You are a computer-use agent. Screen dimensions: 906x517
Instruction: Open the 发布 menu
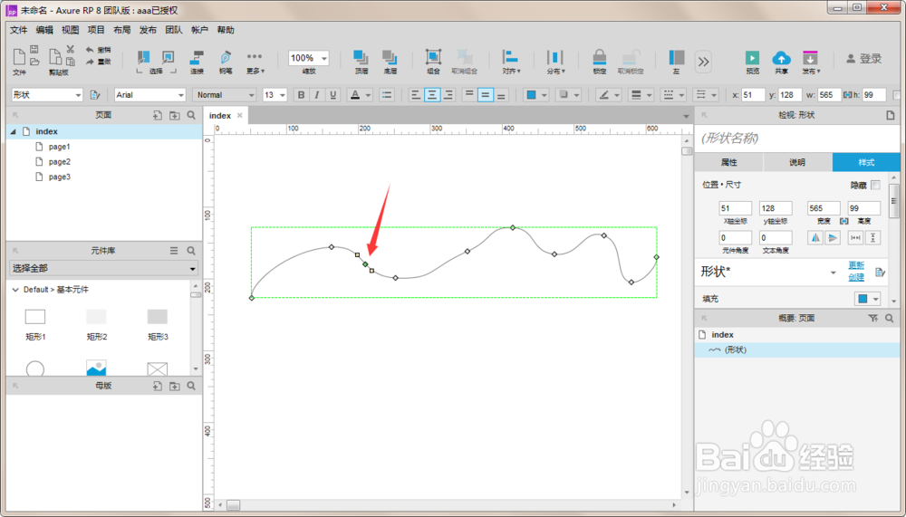[148, 30]
